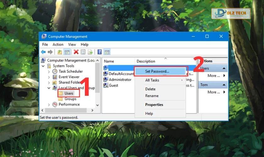Select the Shared Folders tree item
264x157 pixels.
[69, 83]
